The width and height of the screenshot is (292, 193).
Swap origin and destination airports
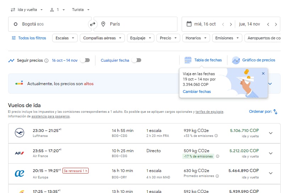93,24
